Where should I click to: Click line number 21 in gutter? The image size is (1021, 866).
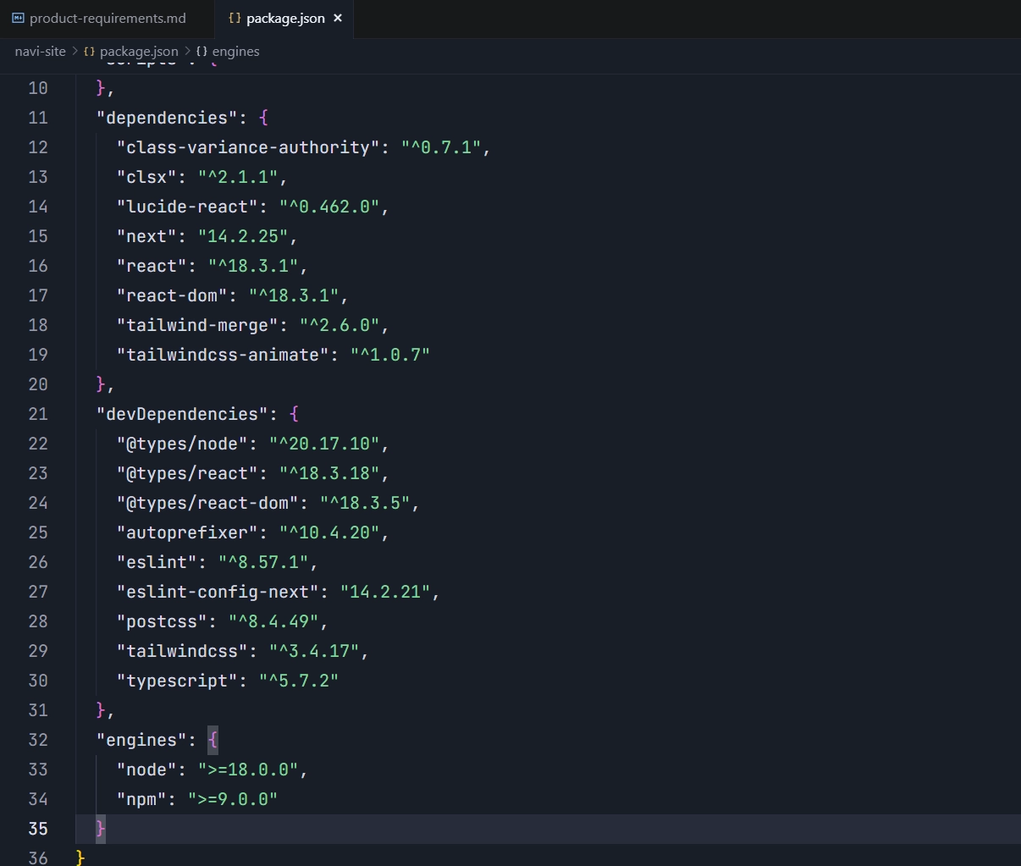38,414
